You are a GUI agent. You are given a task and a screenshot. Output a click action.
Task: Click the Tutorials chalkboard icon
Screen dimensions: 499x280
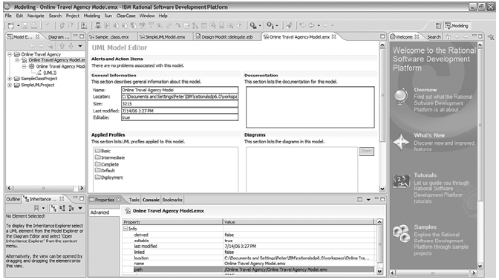pyautogui.click(x=401, y=181)
